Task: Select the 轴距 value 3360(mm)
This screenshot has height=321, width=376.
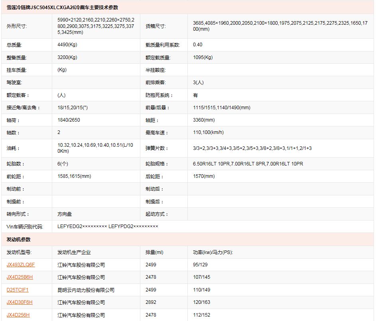Action: 203,120
